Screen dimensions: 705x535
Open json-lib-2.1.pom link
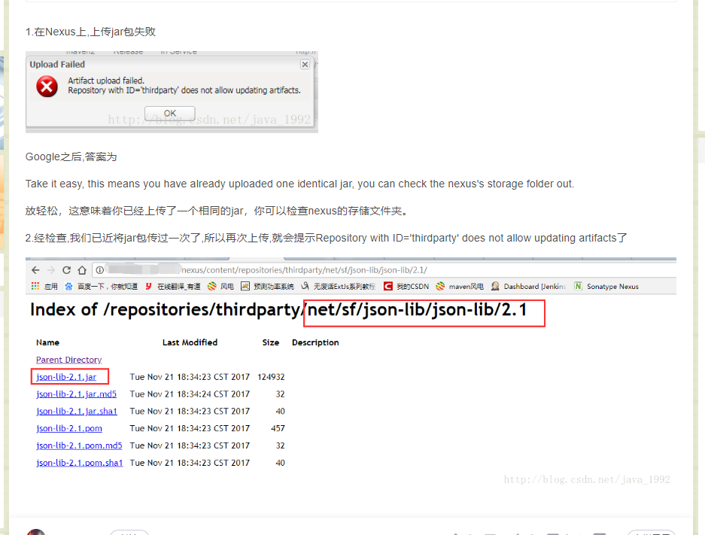pyautogui.click(x=68, y=428)
